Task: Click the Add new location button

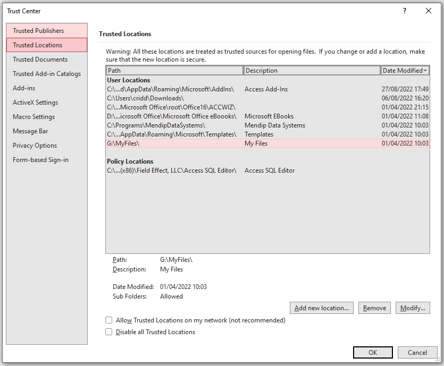Action: (321, 308)
